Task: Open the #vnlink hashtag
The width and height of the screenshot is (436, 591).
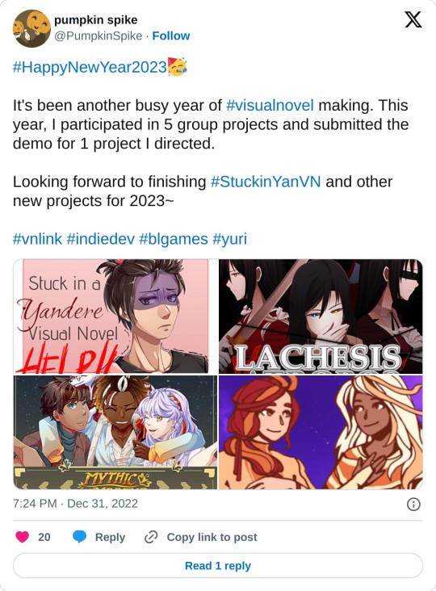Action: [x=37, y=239]
